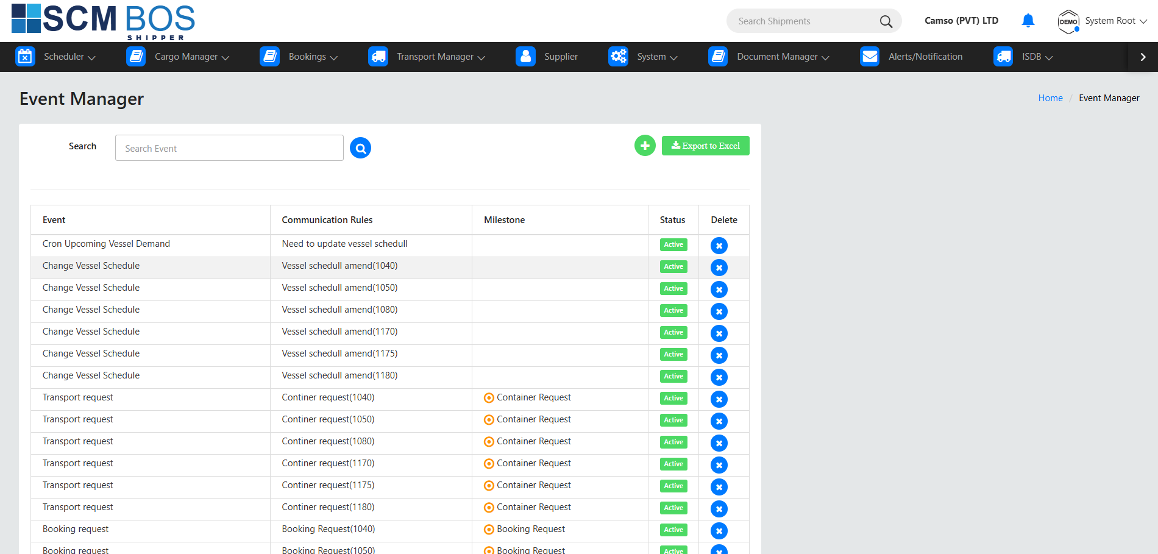Click the Scheduler calendar icon
Screen dimensions: 1158x554
(x=25, y=57)
